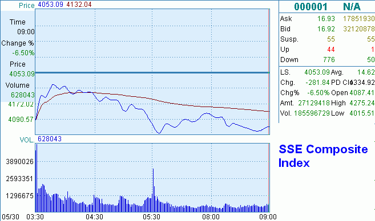Click the Vol. total 185596729
Screen dimensions: 375x221
pos(312,113)
